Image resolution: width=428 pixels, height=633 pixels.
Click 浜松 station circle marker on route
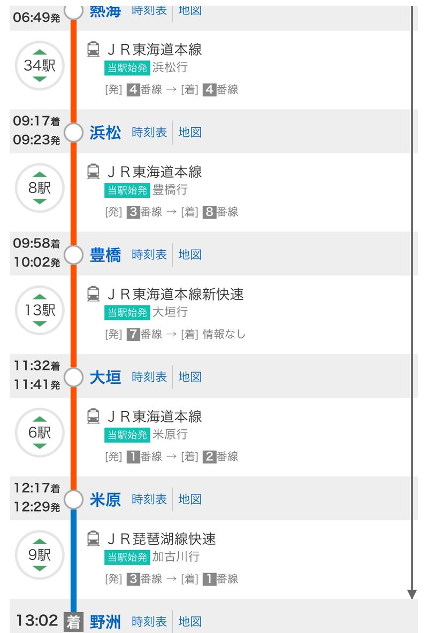pos(73,133)
